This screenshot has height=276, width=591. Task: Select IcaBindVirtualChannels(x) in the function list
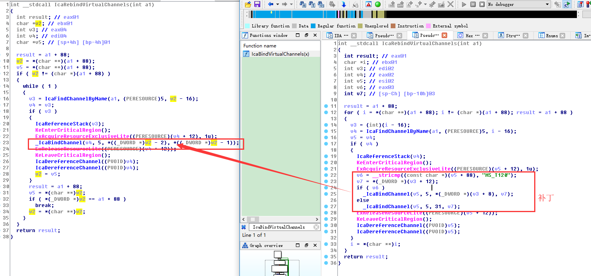tap(280, 54)
